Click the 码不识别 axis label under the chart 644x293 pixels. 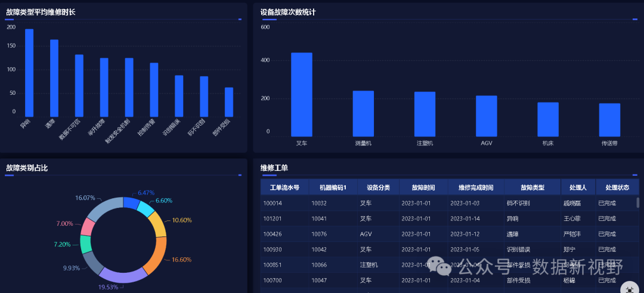(197, 127)
